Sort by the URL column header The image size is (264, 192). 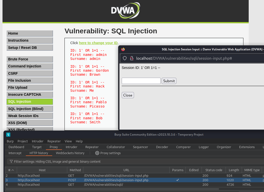pyautogui.click(x=126, y=170)
